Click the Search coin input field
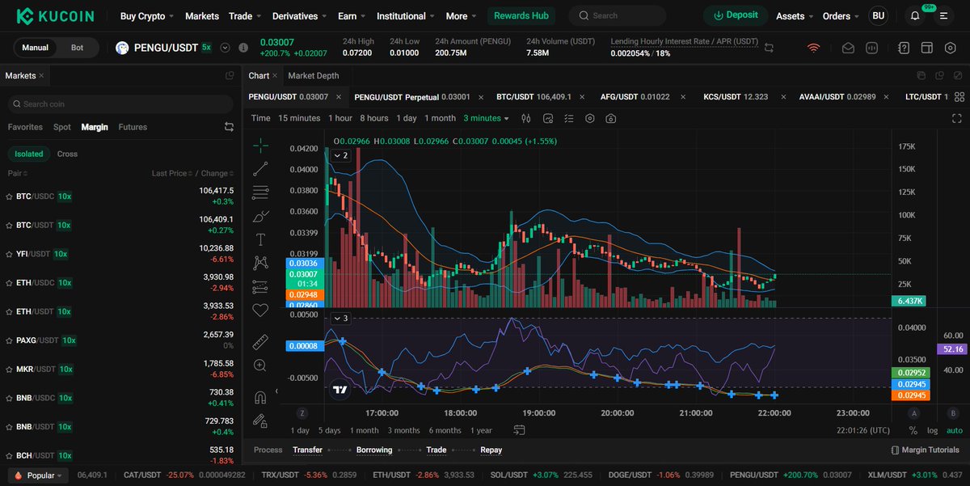The height and width of the screenshot is (486, 970). [120, 104]
